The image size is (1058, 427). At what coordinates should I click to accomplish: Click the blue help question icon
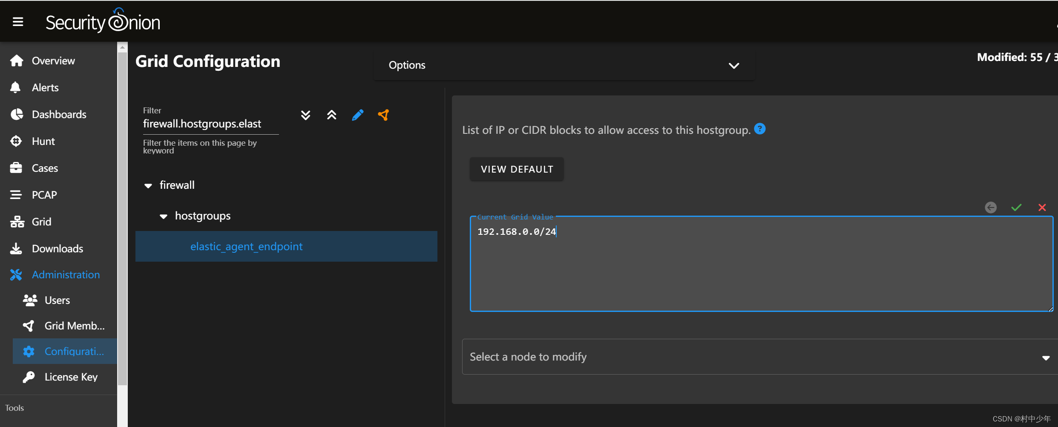pyautogui.click(x=760, y=129)
